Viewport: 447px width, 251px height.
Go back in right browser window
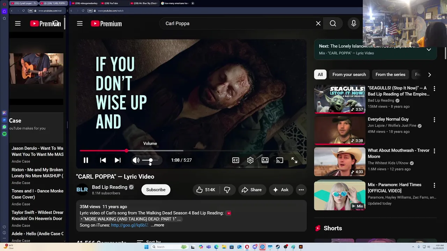point(71,11)
